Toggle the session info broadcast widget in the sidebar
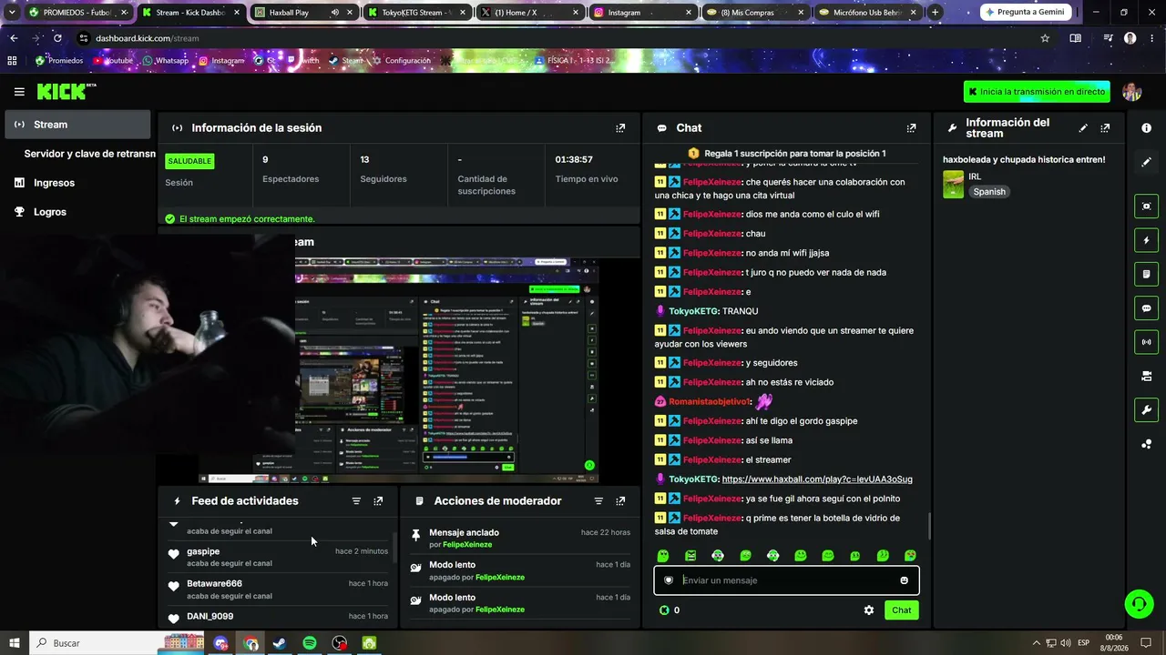 point(1146,342)
